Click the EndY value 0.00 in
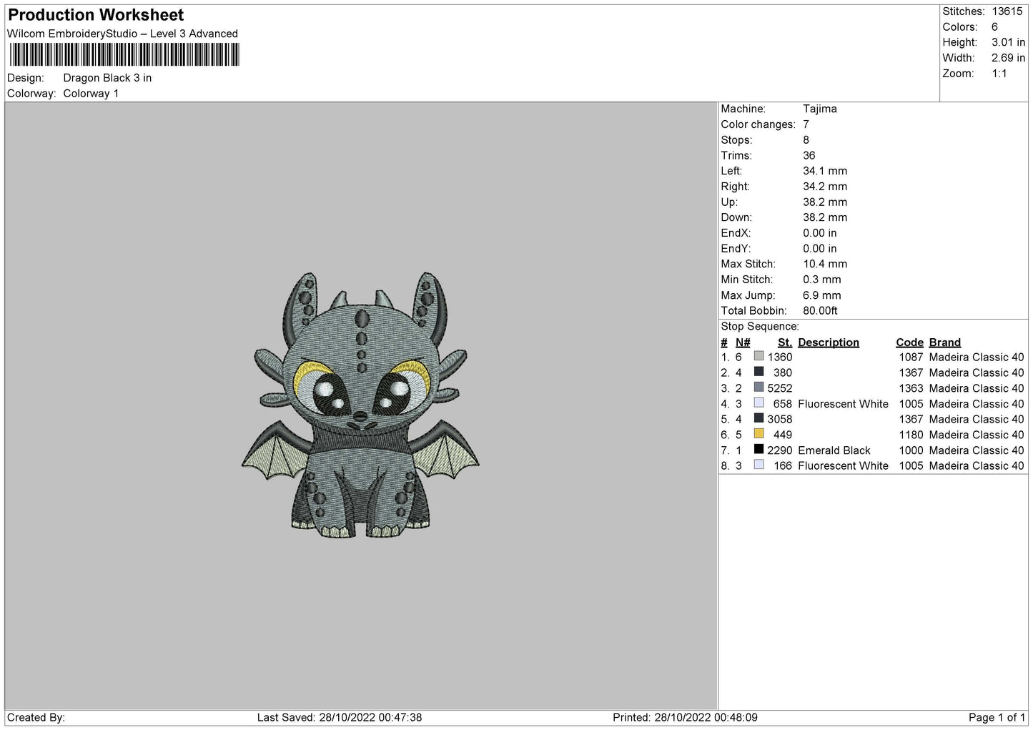This screenshot has width=1033, height=730. 820,249
